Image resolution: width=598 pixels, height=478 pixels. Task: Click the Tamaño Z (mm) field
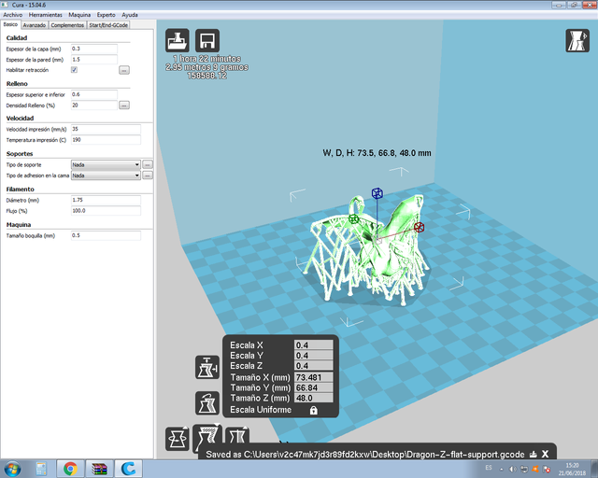coord(314,398)
